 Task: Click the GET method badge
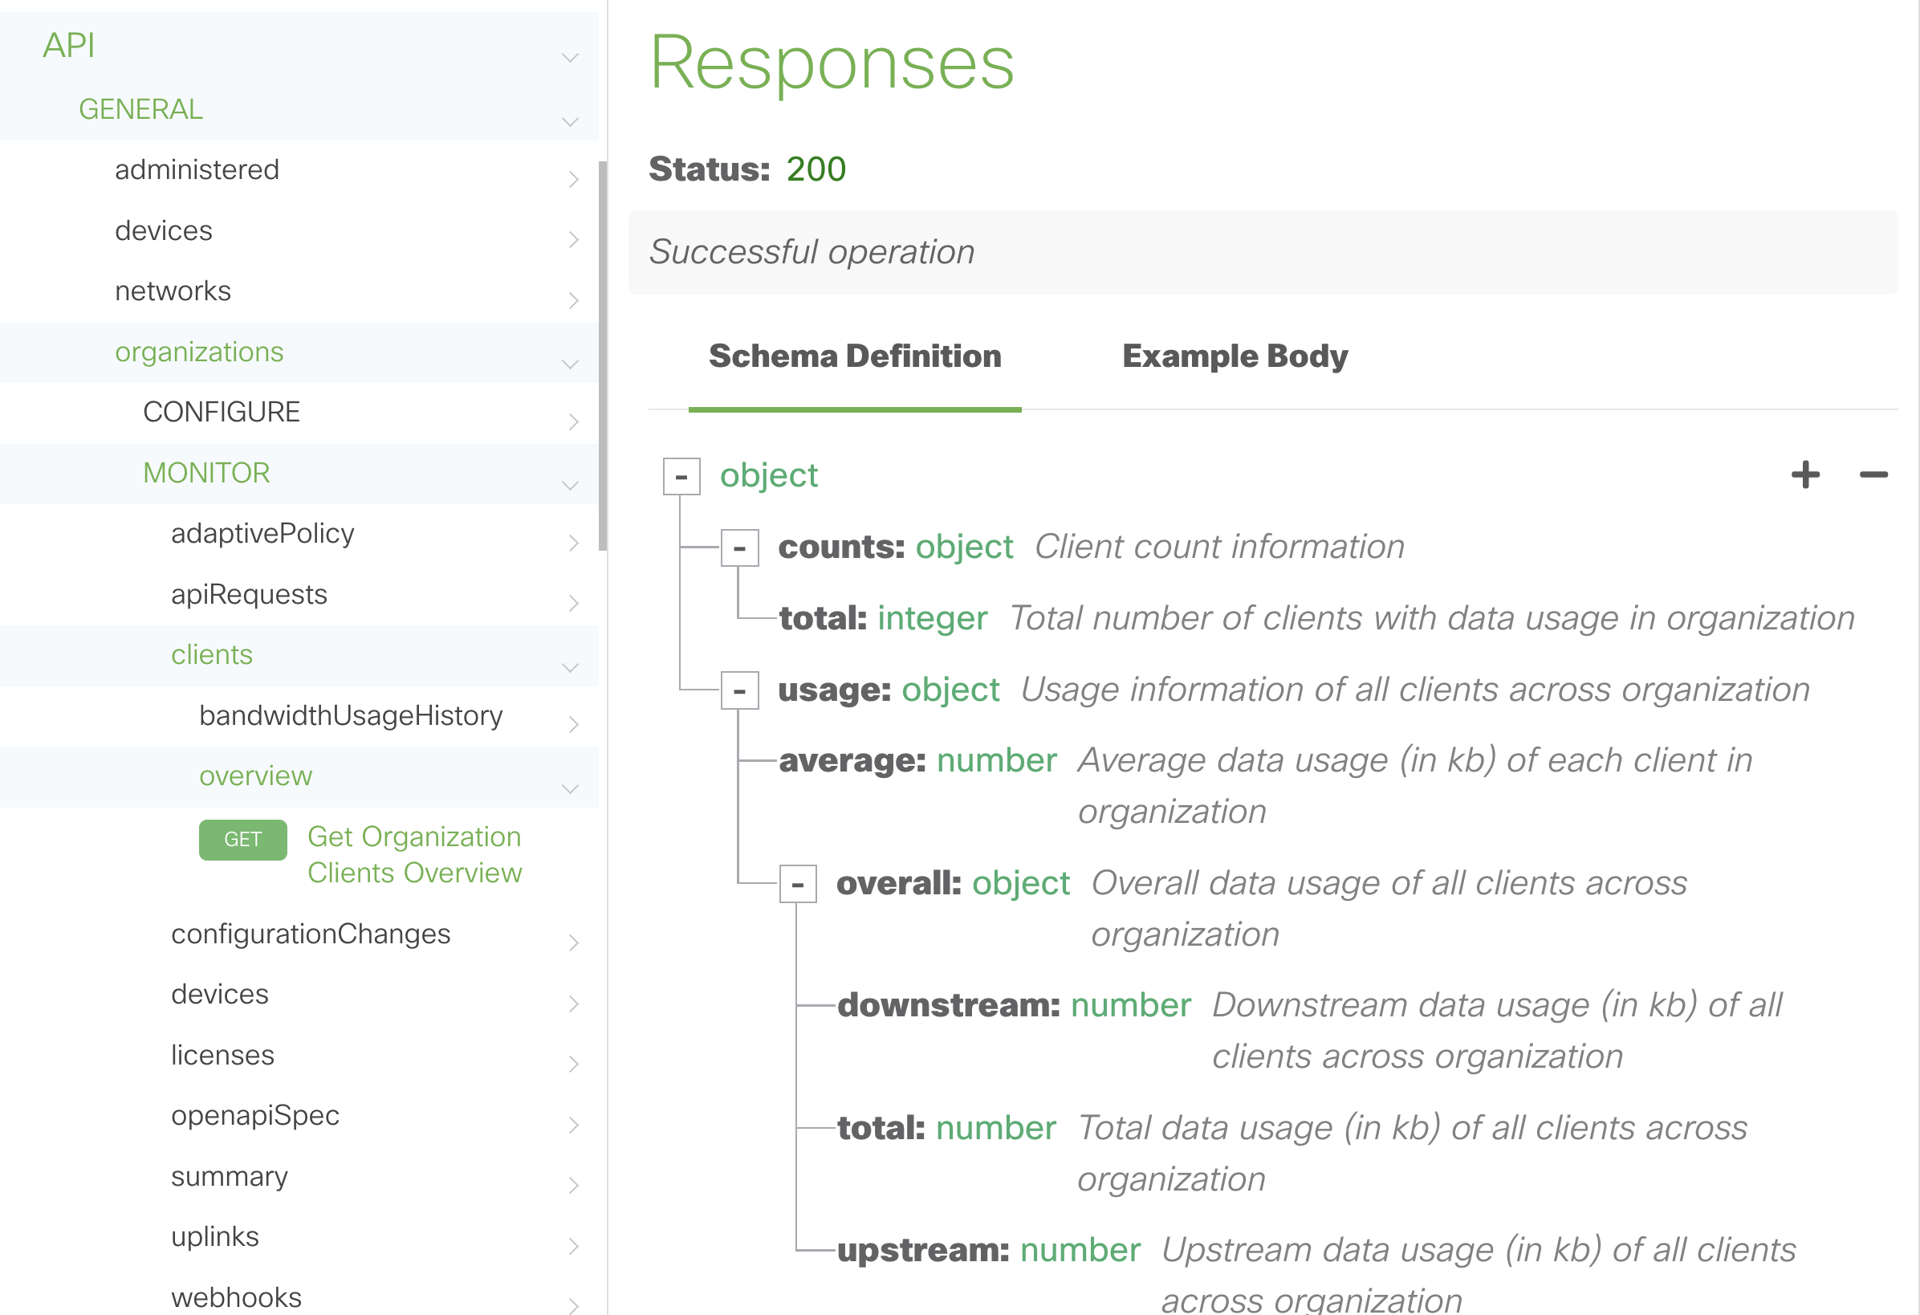point(243,840)
